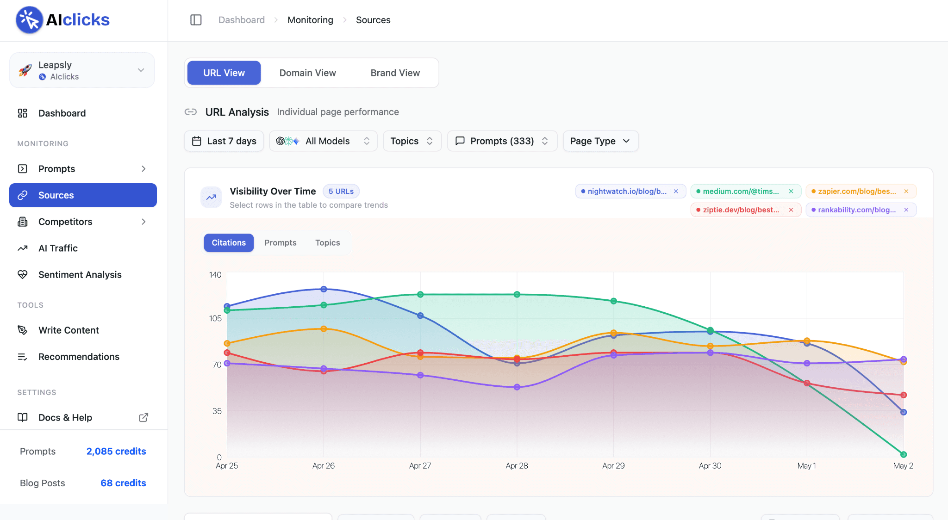Click the chat bubble icon in Prompts filter
Viewport: 948px width, 520px height.
460,141
